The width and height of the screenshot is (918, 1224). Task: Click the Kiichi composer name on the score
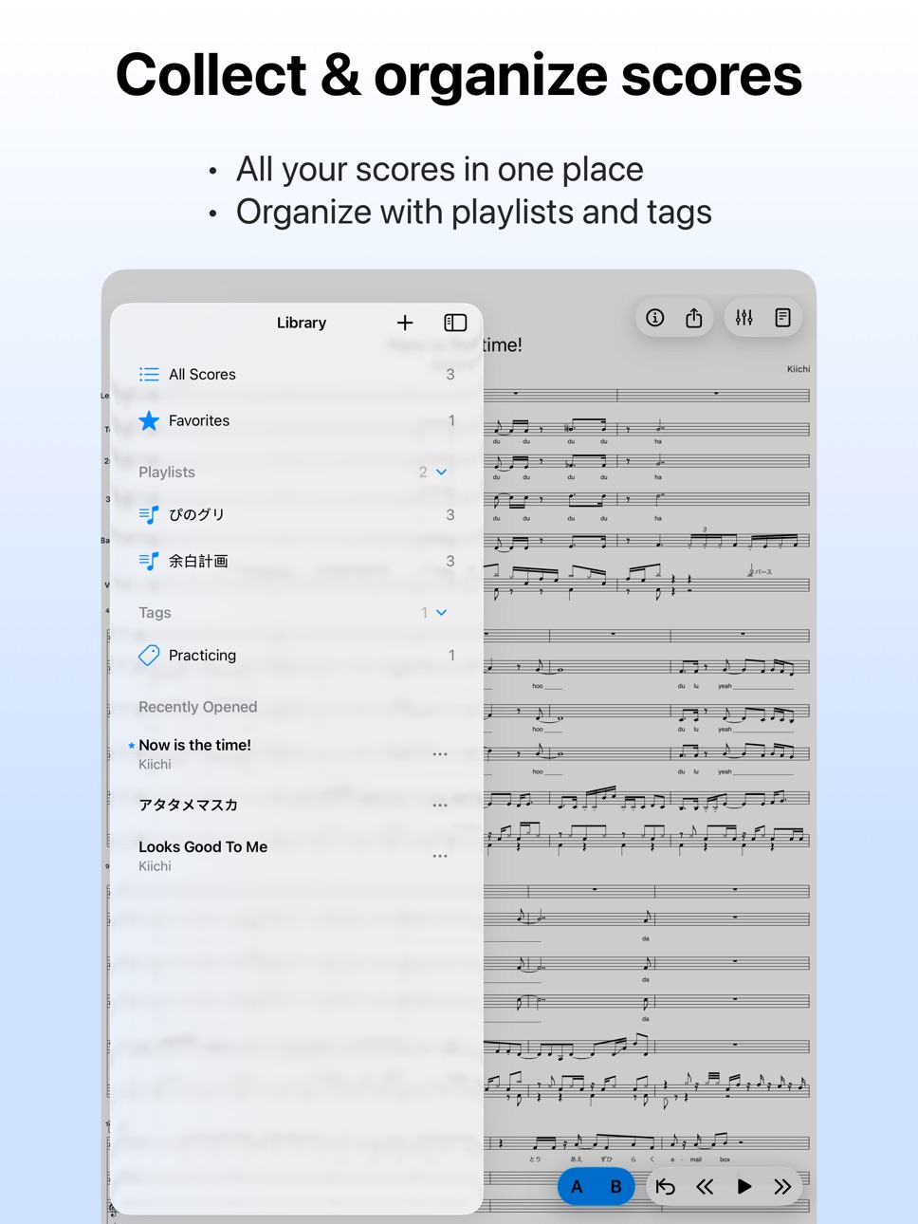tap(799, 369)
